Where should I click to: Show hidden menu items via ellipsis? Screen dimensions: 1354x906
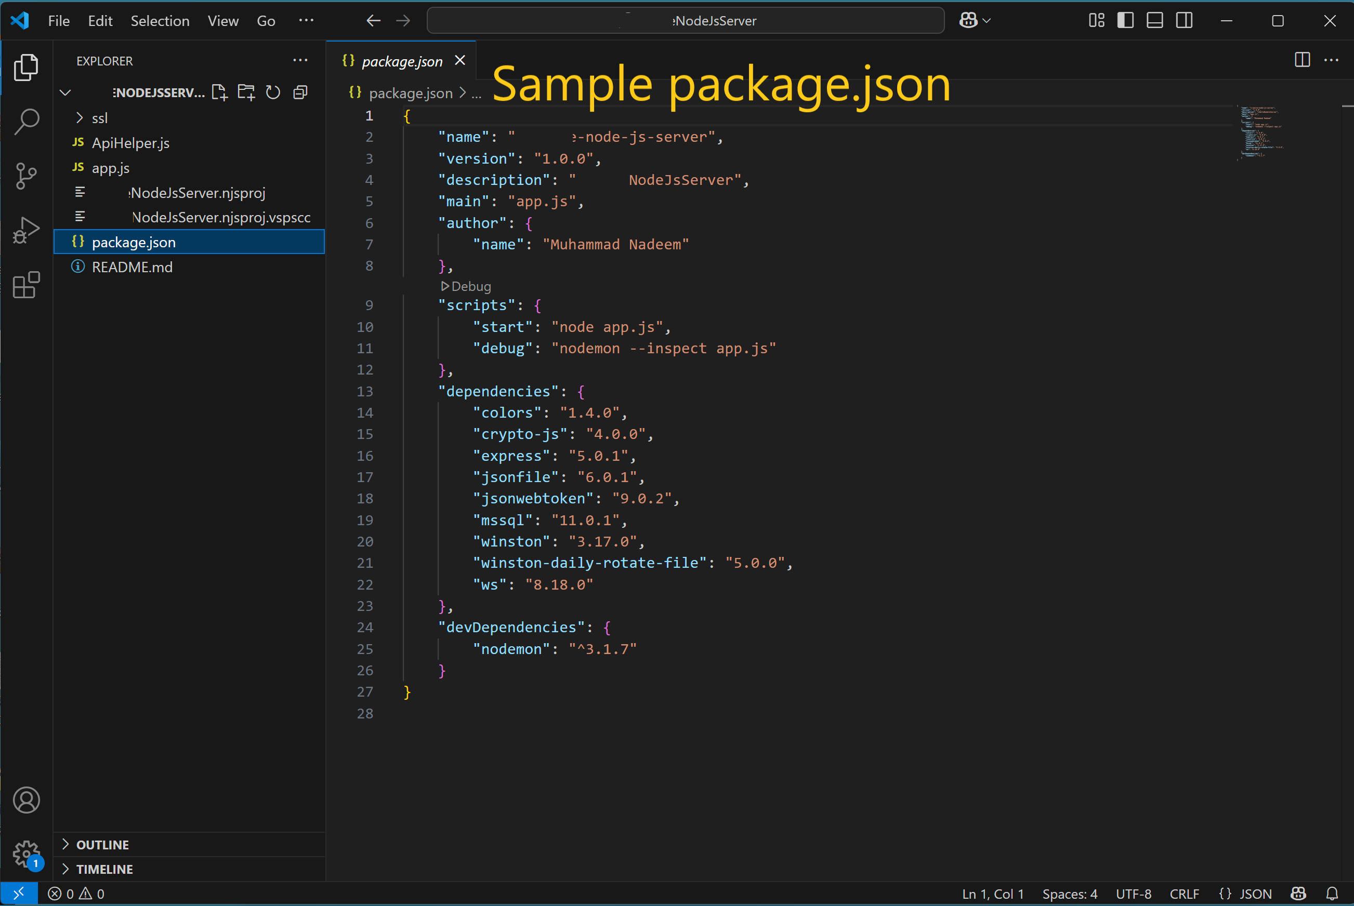click(x=307, y=21)
